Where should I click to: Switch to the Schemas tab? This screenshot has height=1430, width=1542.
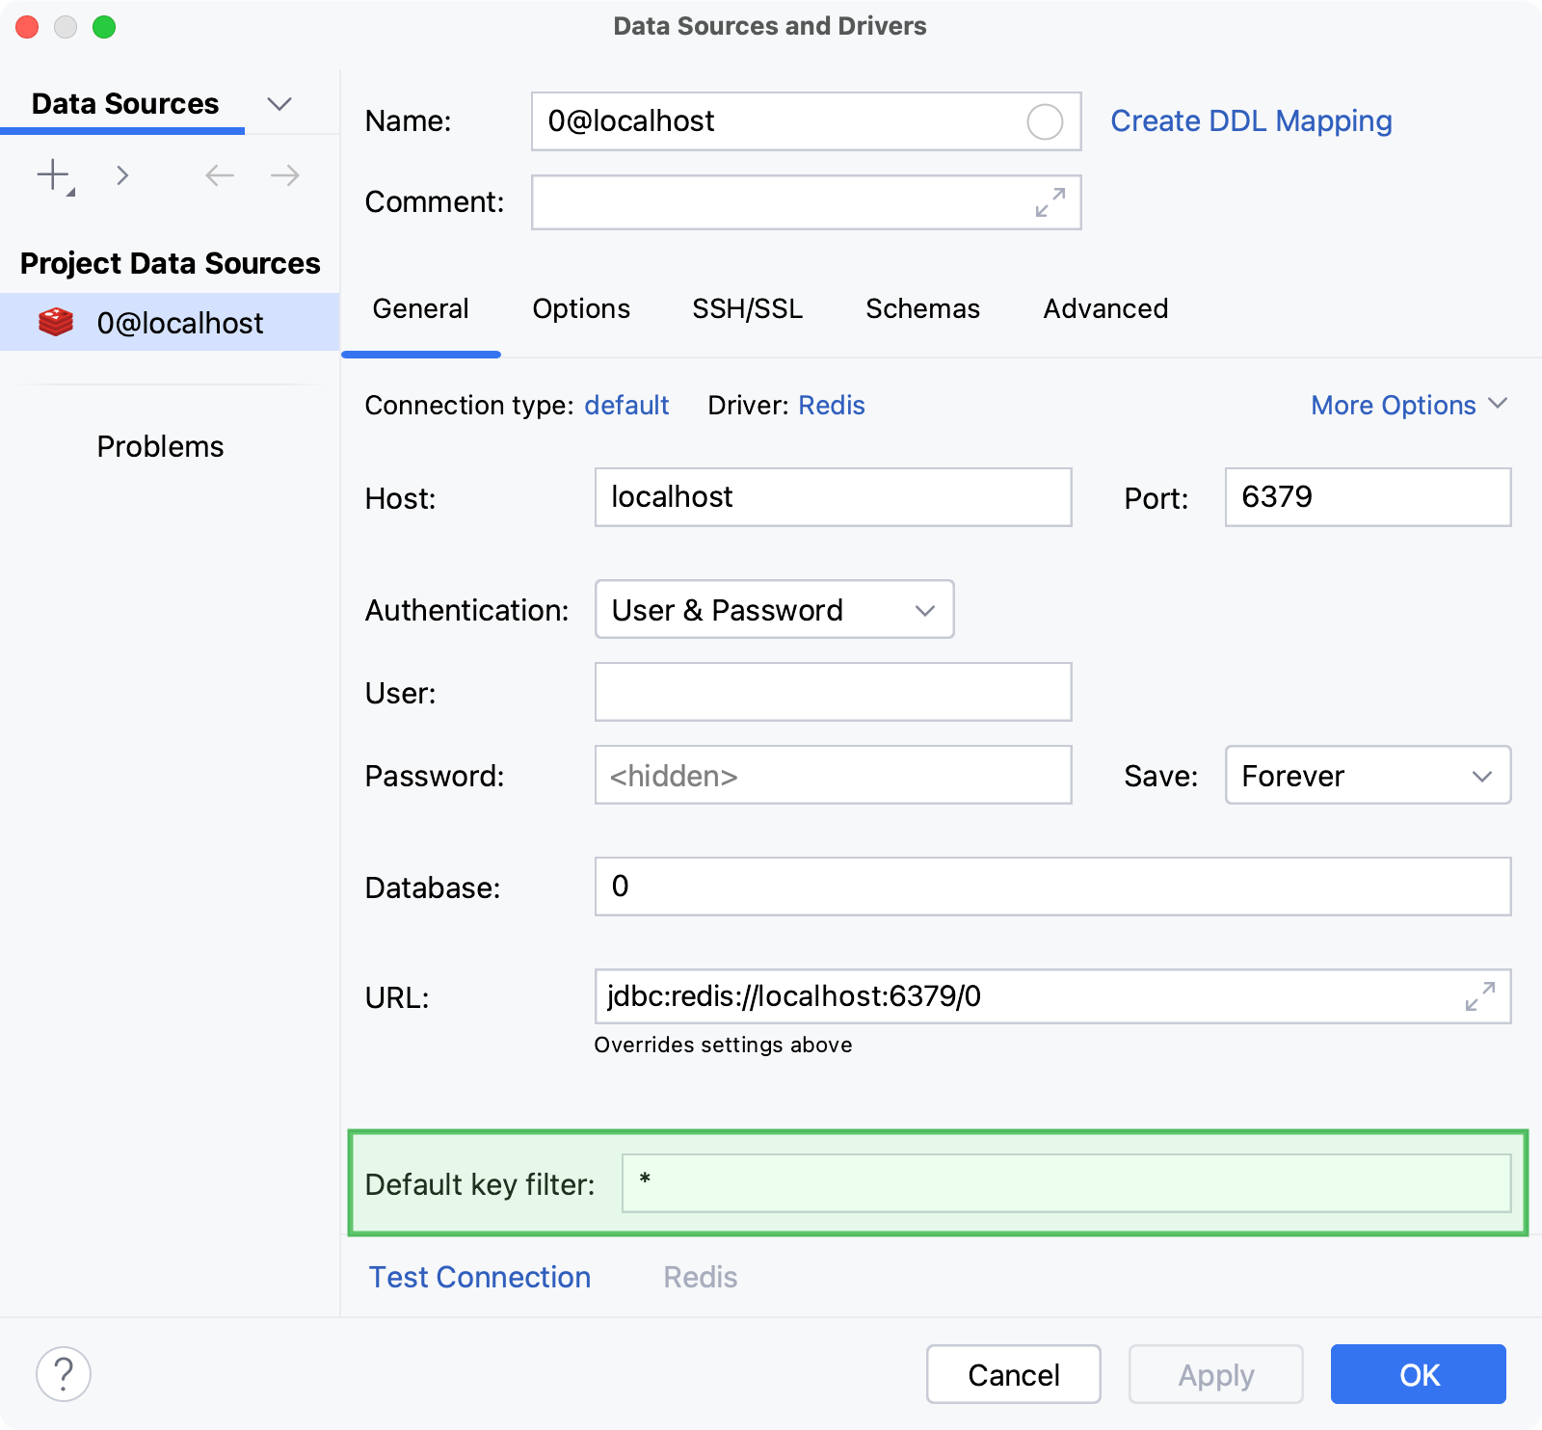[921, 308]
